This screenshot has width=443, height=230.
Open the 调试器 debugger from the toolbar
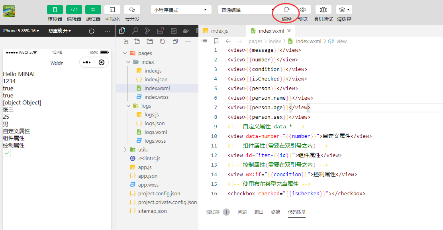(93, 10)
